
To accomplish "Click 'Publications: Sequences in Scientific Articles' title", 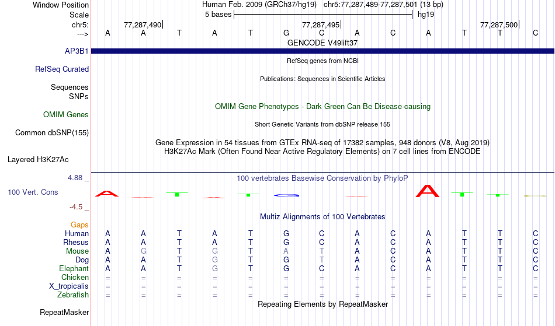I will (x=322, y=79).
